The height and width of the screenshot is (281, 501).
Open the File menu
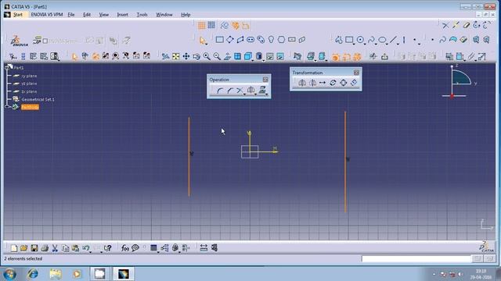pos(71,15)
